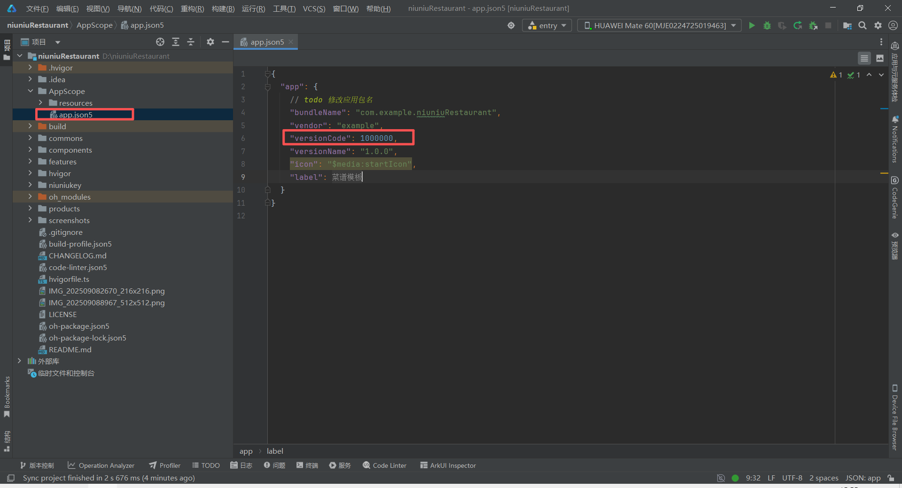
Task: Open the project structure folder icon
Action: 847,25
